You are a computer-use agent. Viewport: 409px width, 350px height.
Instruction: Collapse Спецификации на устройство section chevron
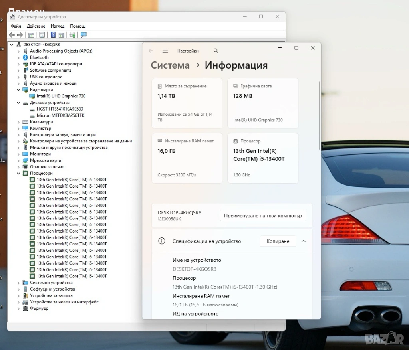(x=304, y=241)
